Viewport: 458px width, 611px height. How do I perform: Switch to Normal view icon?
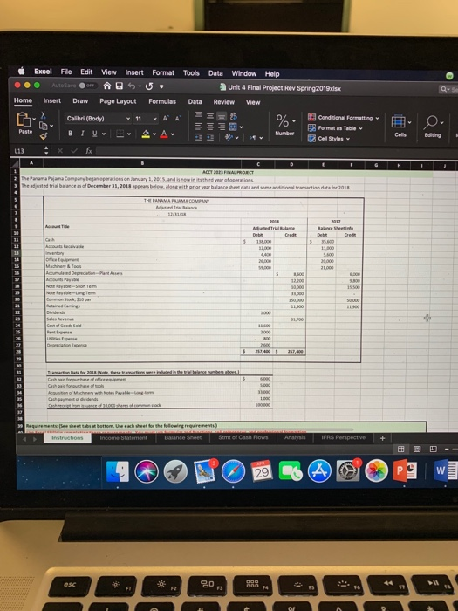point(400,450)
